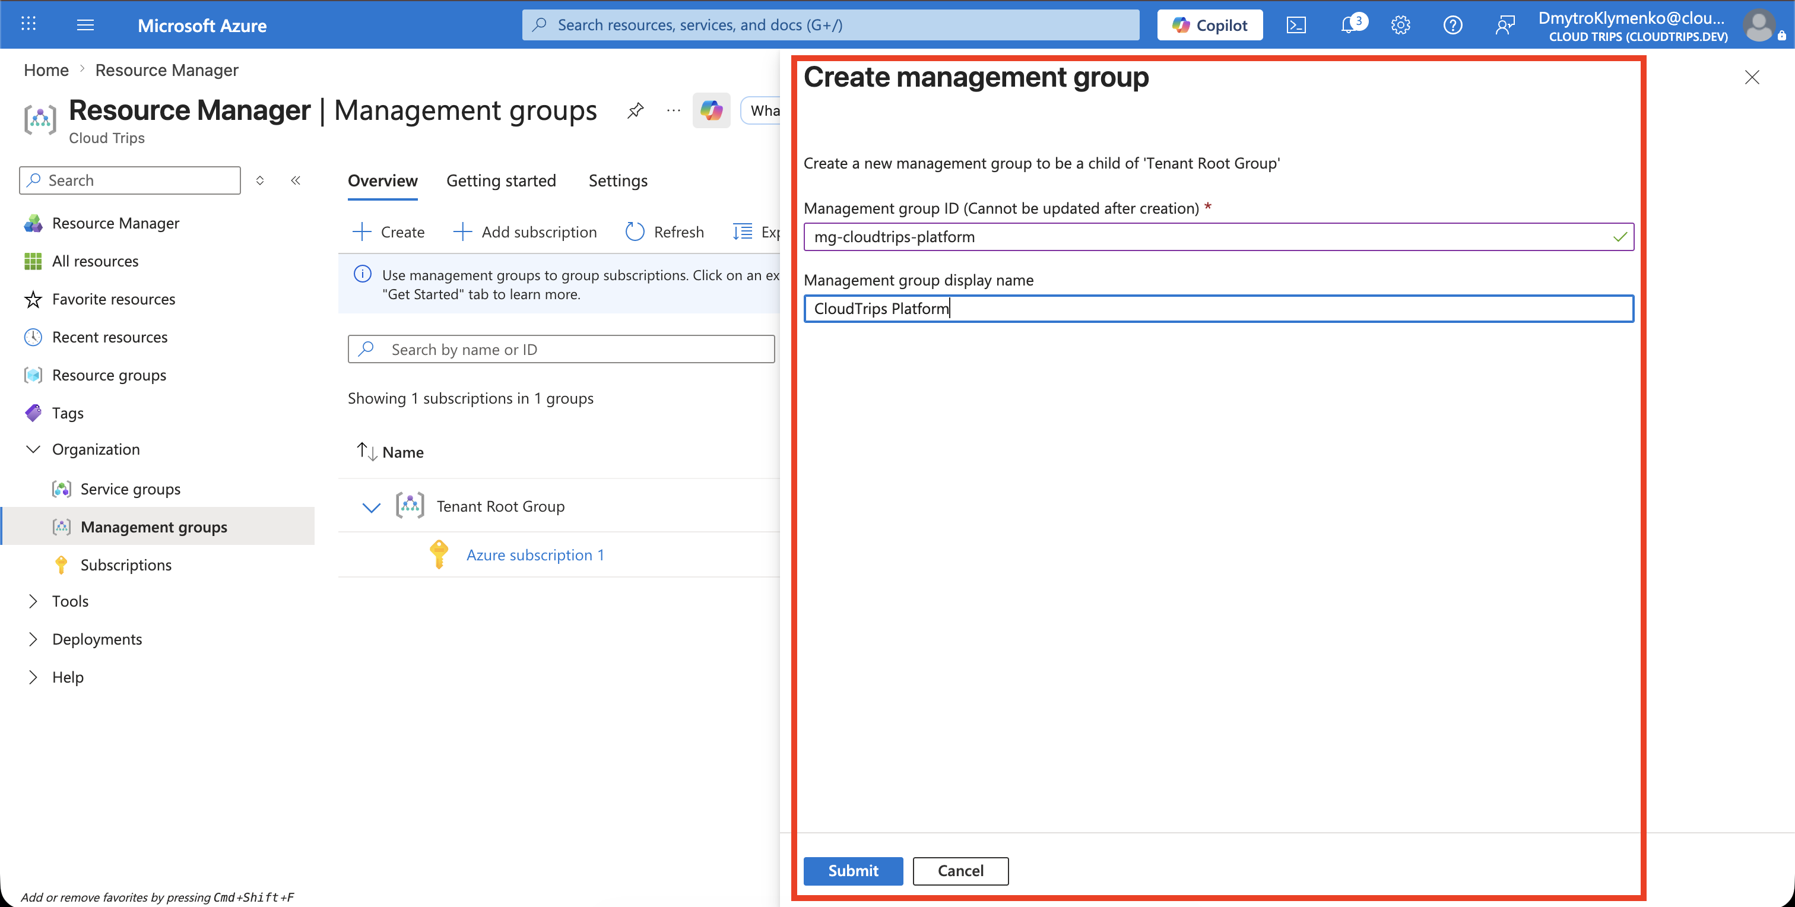Select Management groups in sidebar
Image resolution: width=1795 pixels, height=907 pixels.
click(x=157, y=527)
